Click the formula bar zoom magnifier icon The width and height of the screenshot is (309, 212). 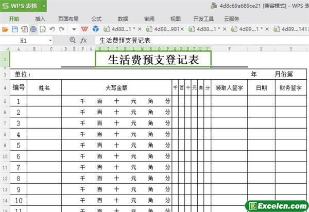coord(73,40)
